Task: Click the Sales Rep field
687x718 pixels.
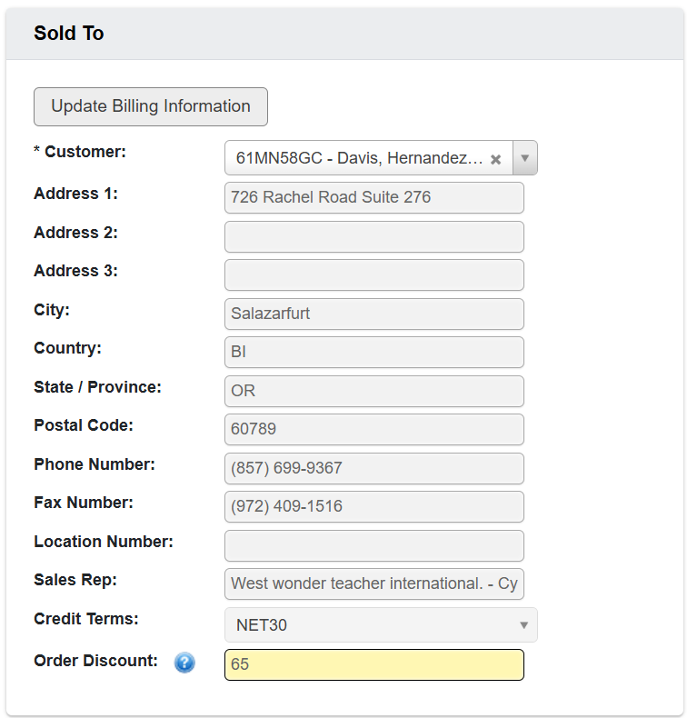Action: pyautogui.click(x=373, y=583)
